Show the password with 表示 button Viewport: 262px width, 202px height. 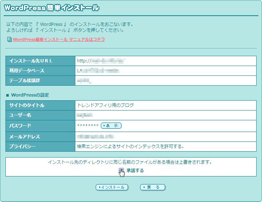click(x=111, y=126)
